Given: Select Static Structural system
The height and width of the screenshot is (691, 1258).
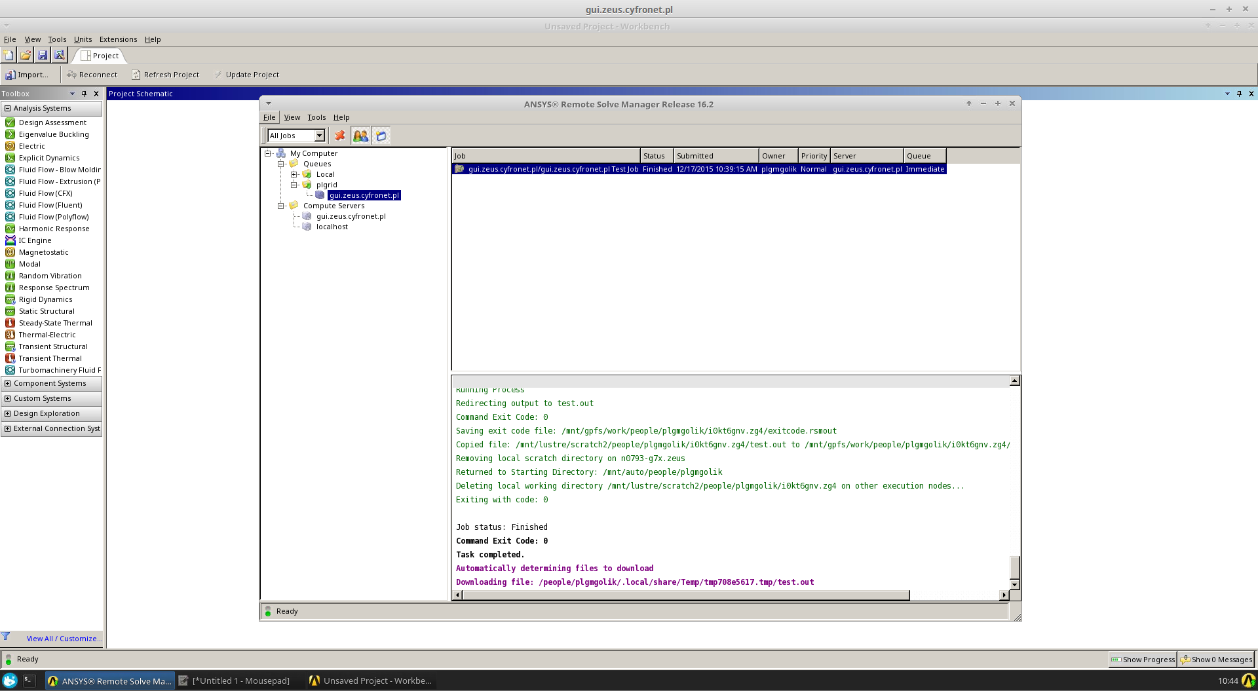Looking at the screenshot, I should click(47, 311).
